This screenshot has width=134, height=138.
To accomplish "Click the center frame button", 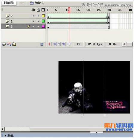I will [x=49, y=44].
